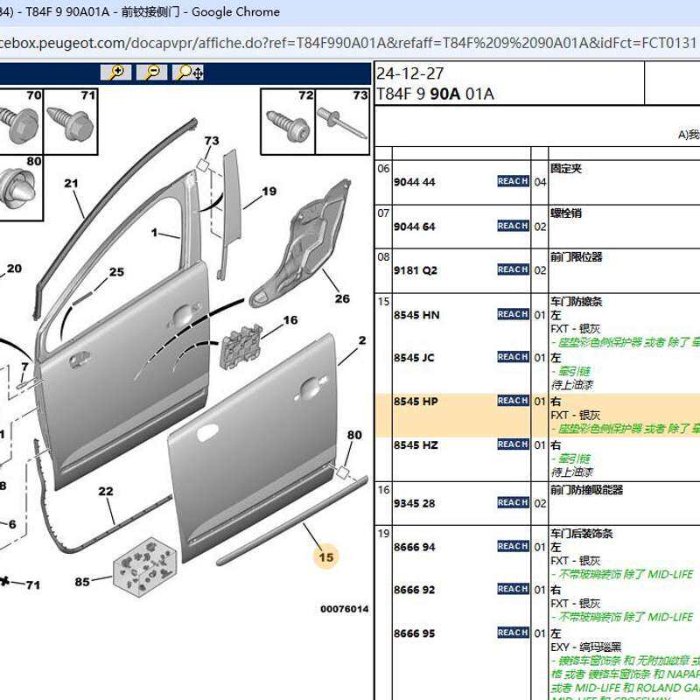
Task: Select callout 26 for the door insulation panel
Action: coord(342,298)
